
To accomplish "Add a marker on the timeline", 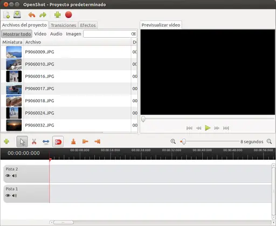I will [73, 142].
